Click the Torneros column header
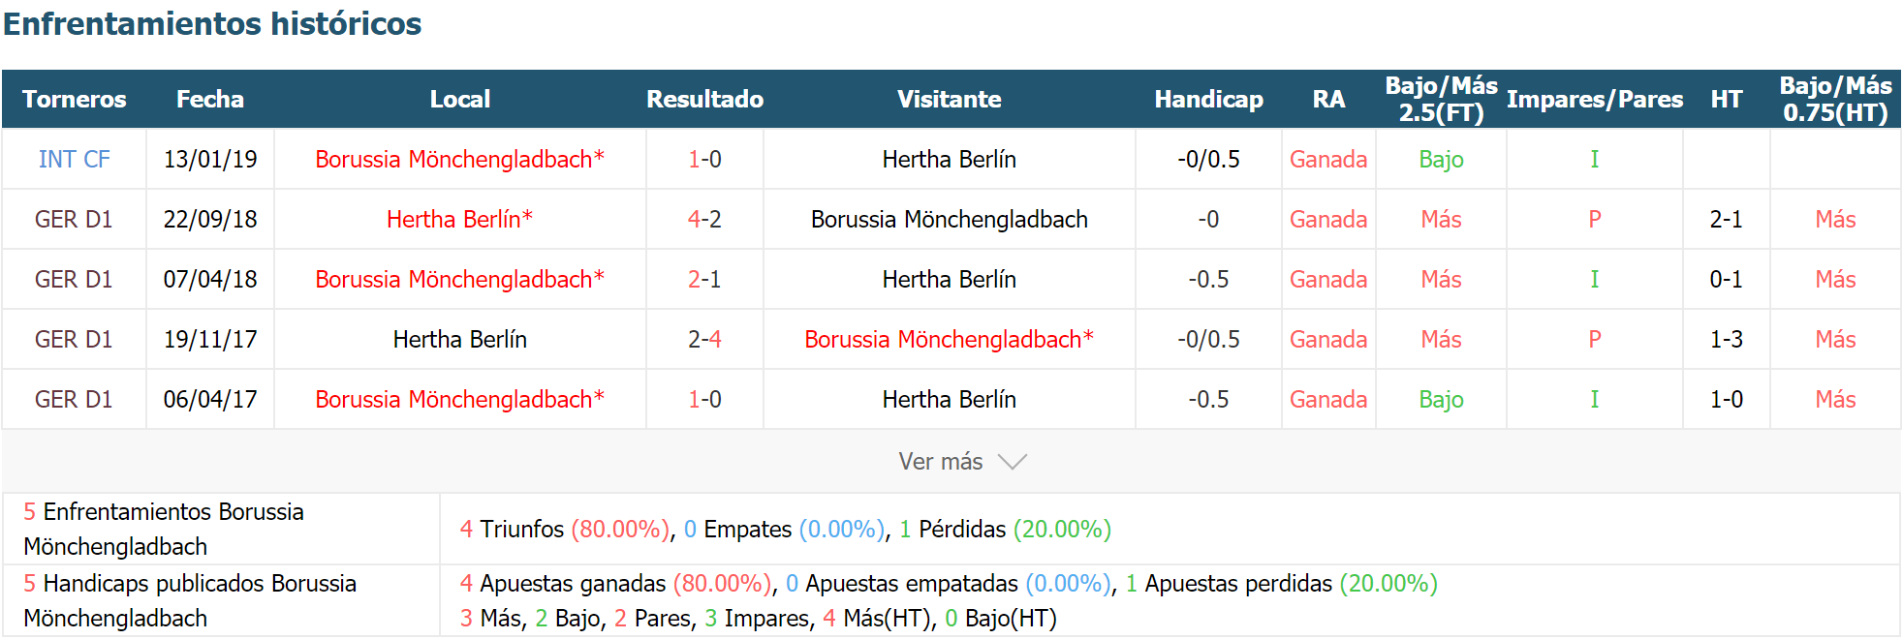Screen dimensions: 1903x639 pyautogui.click(x=74, y=99)
